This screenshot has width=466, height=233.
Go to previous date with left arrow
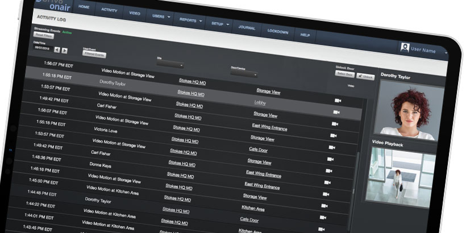coord(56,51)
